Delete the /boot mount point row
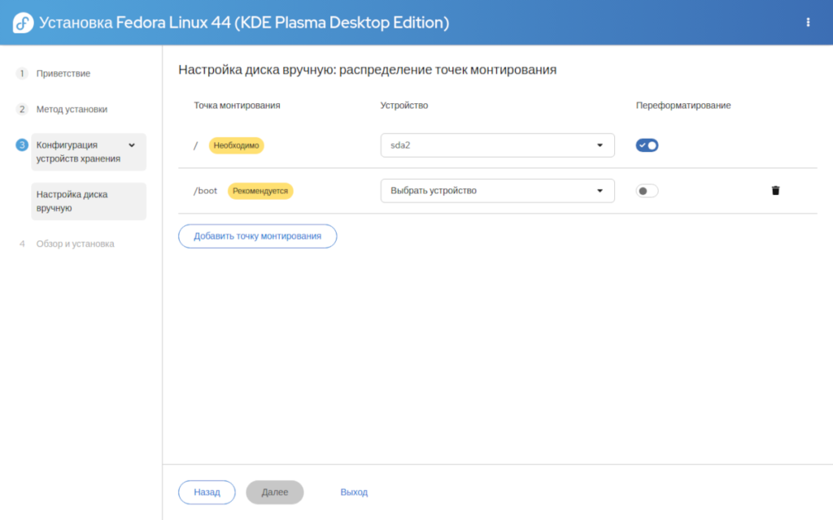 click(775, 190)
